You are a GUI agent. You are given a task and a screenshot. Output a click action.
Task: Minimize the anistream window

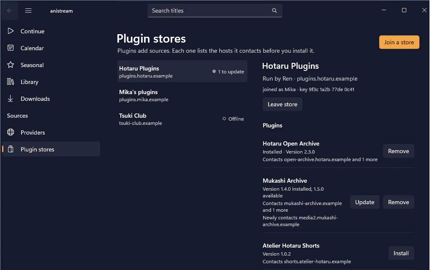[x=384, y=10]
